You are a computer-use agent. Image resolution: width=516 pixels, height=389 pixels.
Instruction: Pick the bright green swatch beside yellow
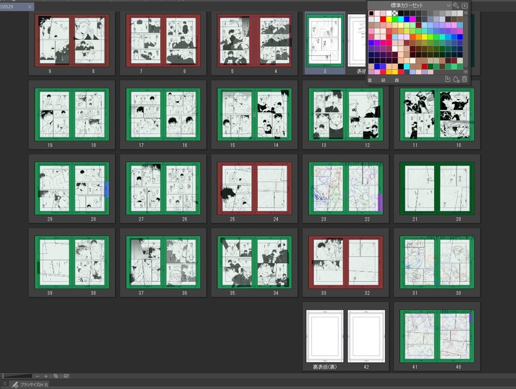(395, 19)
